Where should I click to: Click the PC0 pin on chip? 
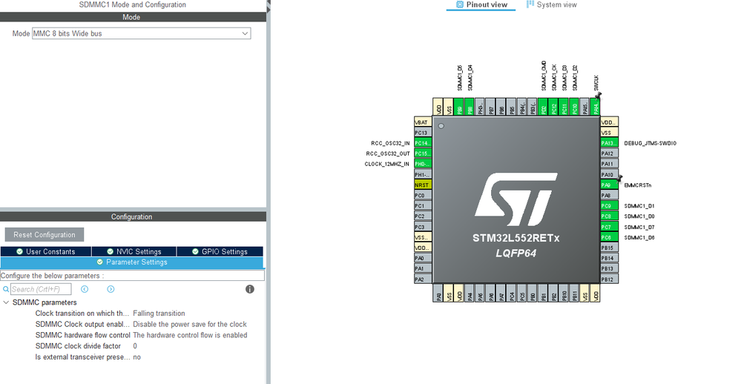[423, 196]
